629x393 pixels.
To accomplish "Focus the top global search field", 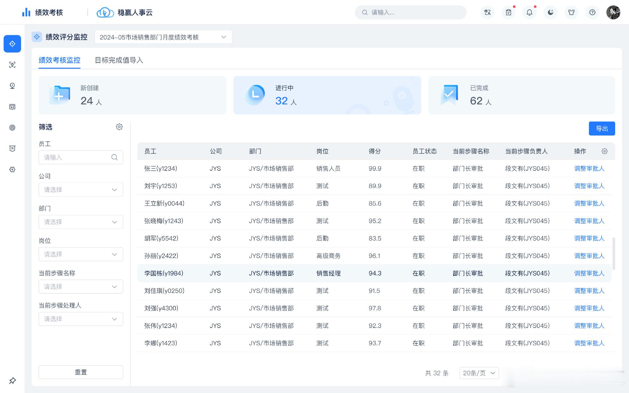I will [x=410, y=12].
